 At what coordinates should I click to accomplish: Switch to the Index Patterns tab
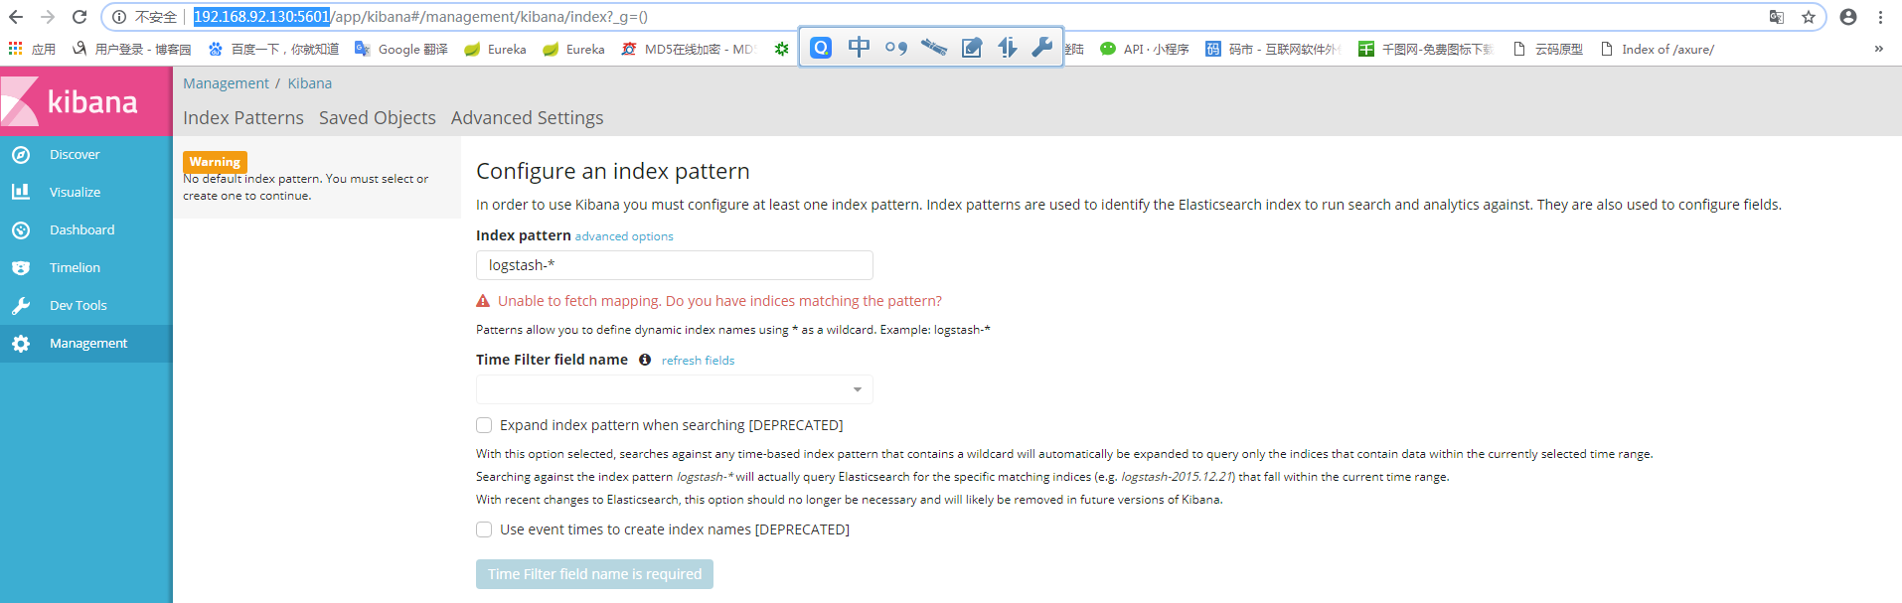(243, 117)
